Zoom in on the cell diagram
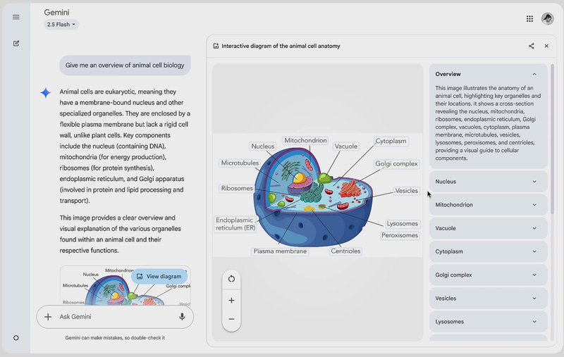The width and height of the screenshot is (564, 357). click(231, 300)
